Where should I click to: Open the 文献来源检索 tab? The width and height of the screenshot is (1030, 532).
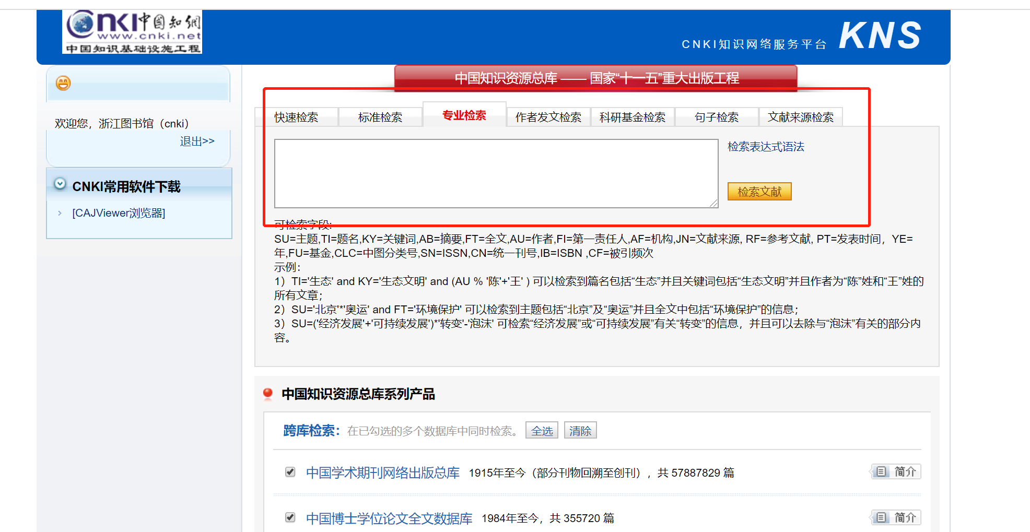pos(801,117)
